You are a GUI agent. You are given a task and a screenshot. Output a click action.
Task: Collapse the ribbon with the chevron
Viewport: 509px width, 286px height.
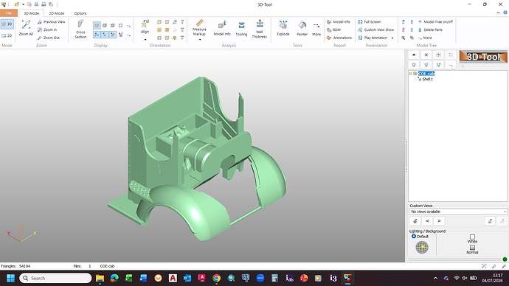[x=498, y=13]
